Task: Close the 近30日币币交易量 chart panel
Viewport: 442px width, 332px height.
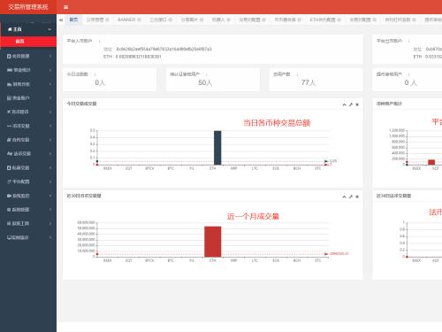Action: pos(357,197)
